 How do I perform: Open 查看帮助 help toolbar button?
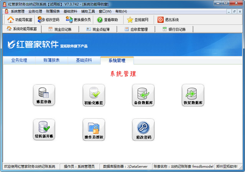107,20
